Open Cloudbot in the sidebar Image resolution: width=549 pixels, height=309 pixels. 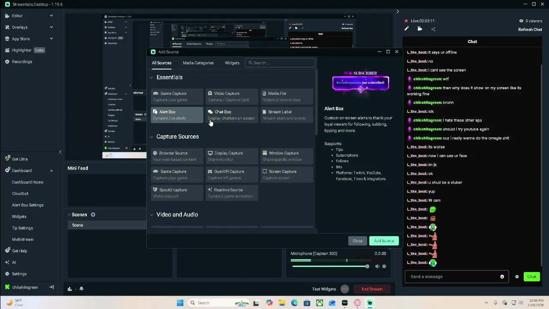coord(20,194)
